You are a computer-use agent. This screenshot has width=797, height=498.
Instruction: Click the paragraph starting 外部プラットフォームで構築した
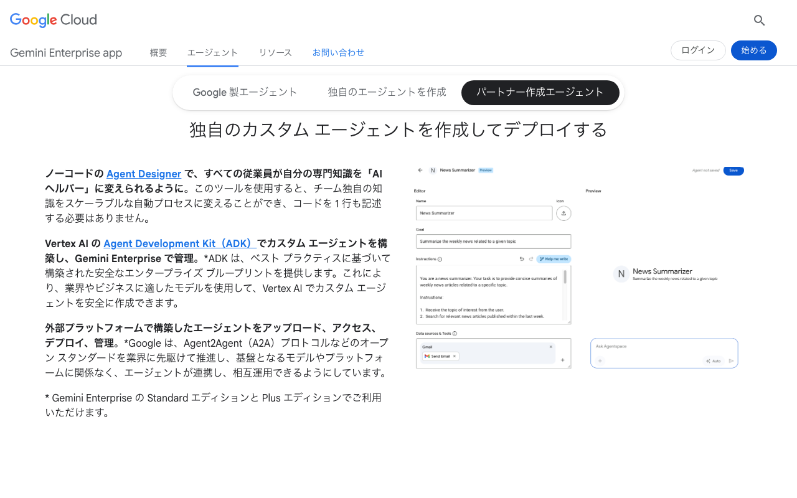pos(217,350)
